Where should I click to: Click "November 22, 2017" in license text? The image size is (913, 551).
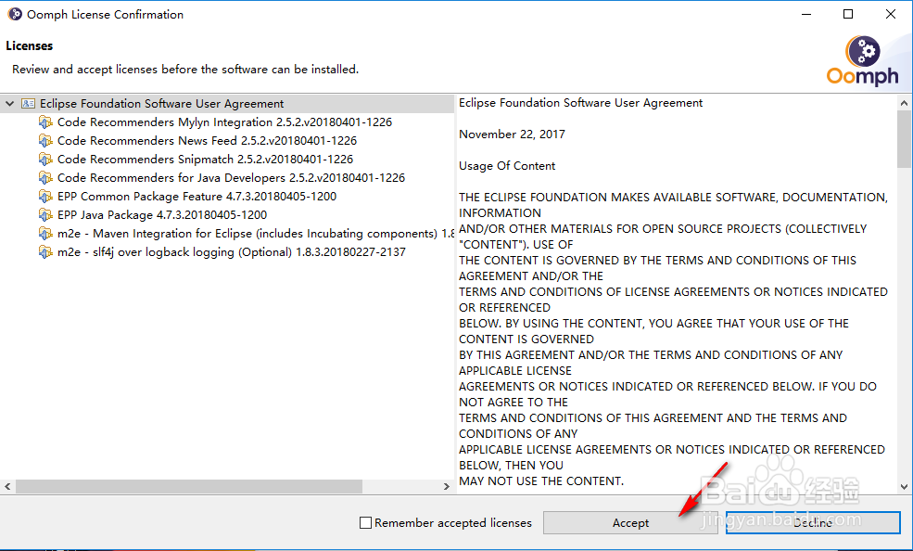pyautogui.click(x=512, y=135)
